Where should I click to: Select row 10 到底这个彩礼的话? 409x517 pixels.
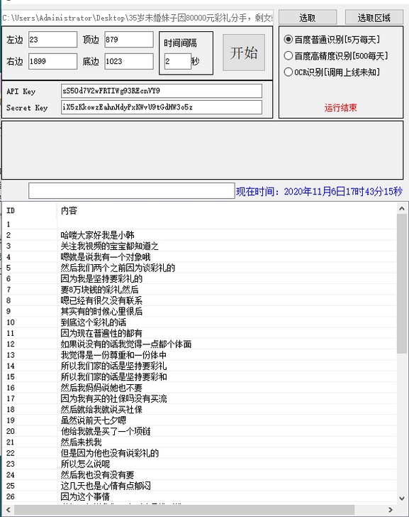tap(199, 322)
